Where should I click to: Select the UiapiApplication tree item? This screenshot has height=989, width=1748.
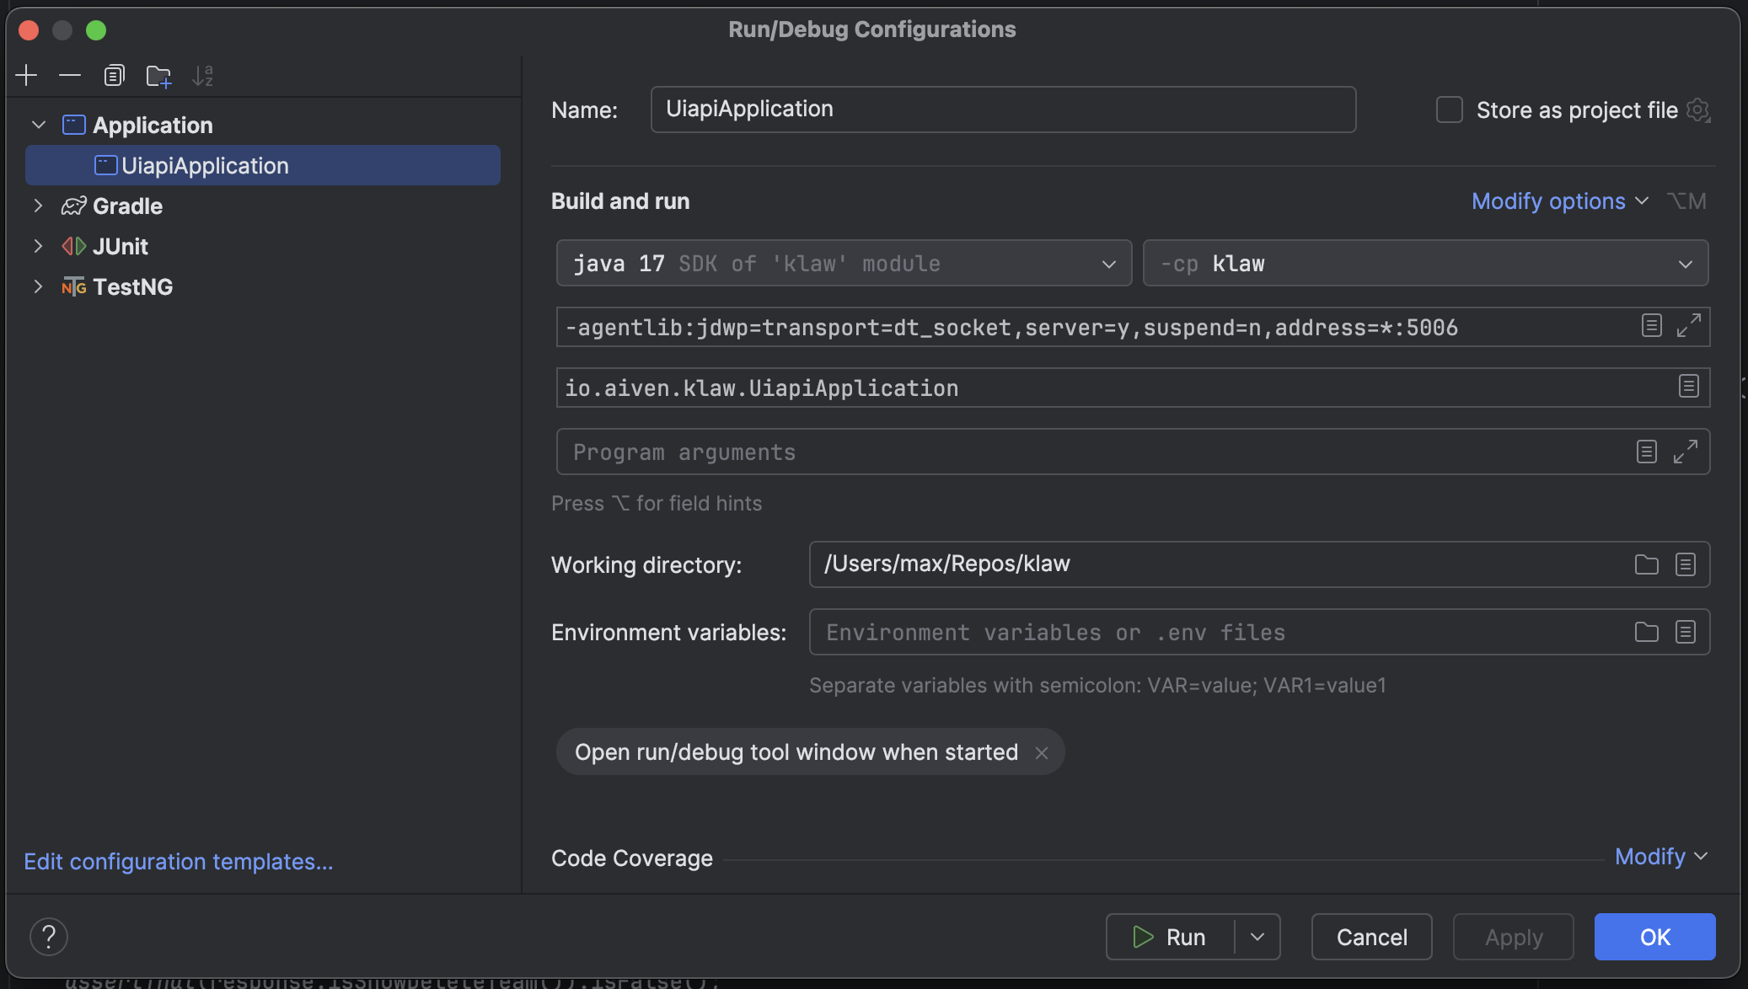[205, 166]
